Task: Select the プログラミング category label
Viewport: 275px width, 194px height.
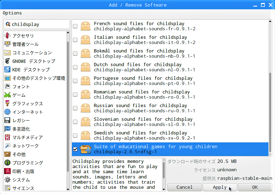Action: (x=28, y=163)
